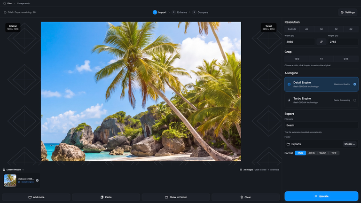Screen dimensions: 361x203
Task: Click the Detail Engine sparkle icon
Action: point(289,84)
